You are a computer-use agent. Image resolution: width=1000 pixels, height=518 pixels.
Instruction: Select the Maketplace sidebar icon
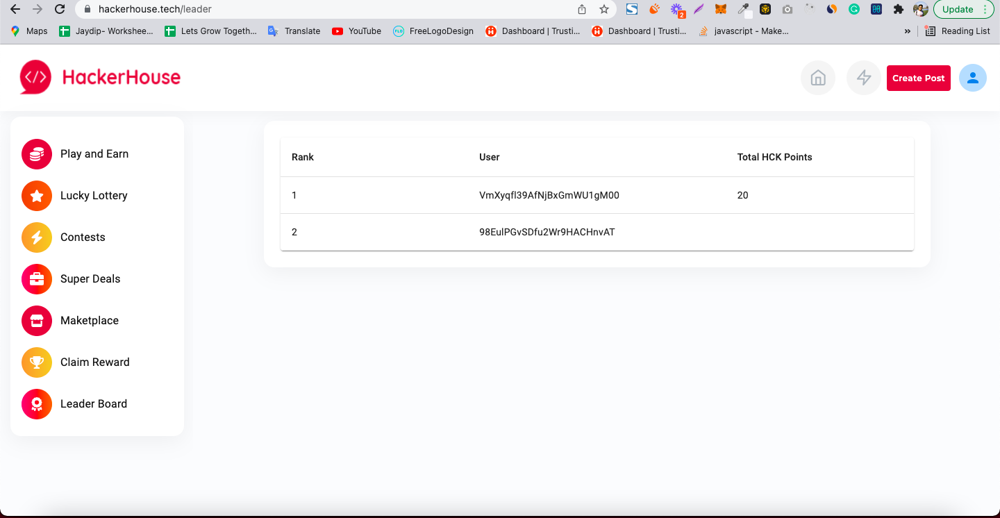click(x=36, y=320)
